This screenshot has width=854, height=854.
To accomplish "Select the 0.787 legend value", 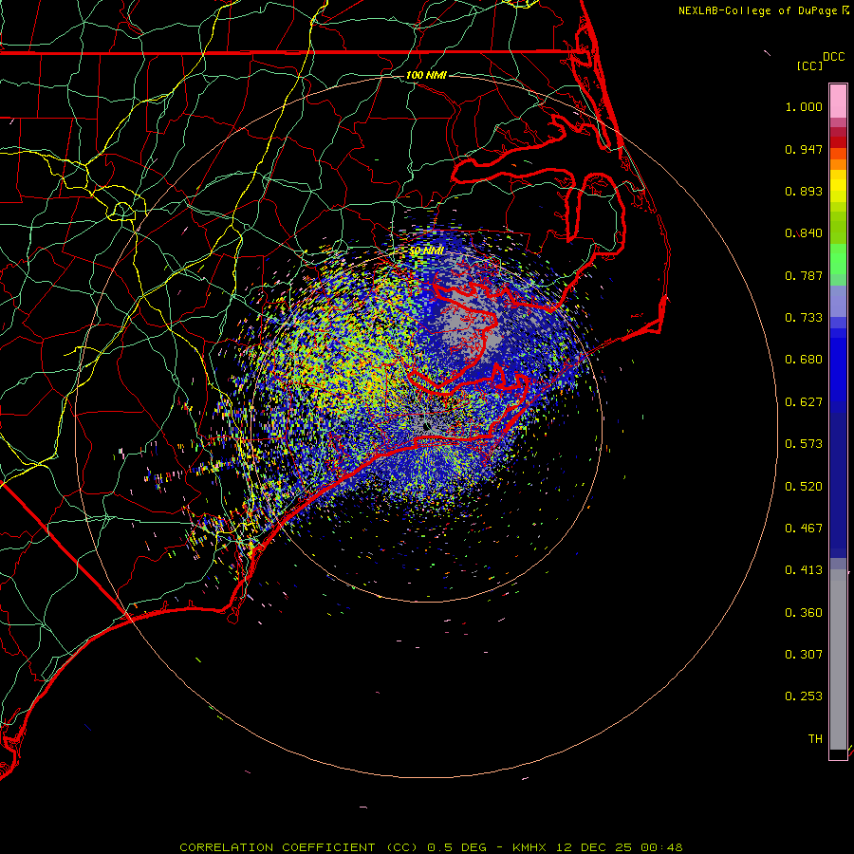I will (804, 275).
